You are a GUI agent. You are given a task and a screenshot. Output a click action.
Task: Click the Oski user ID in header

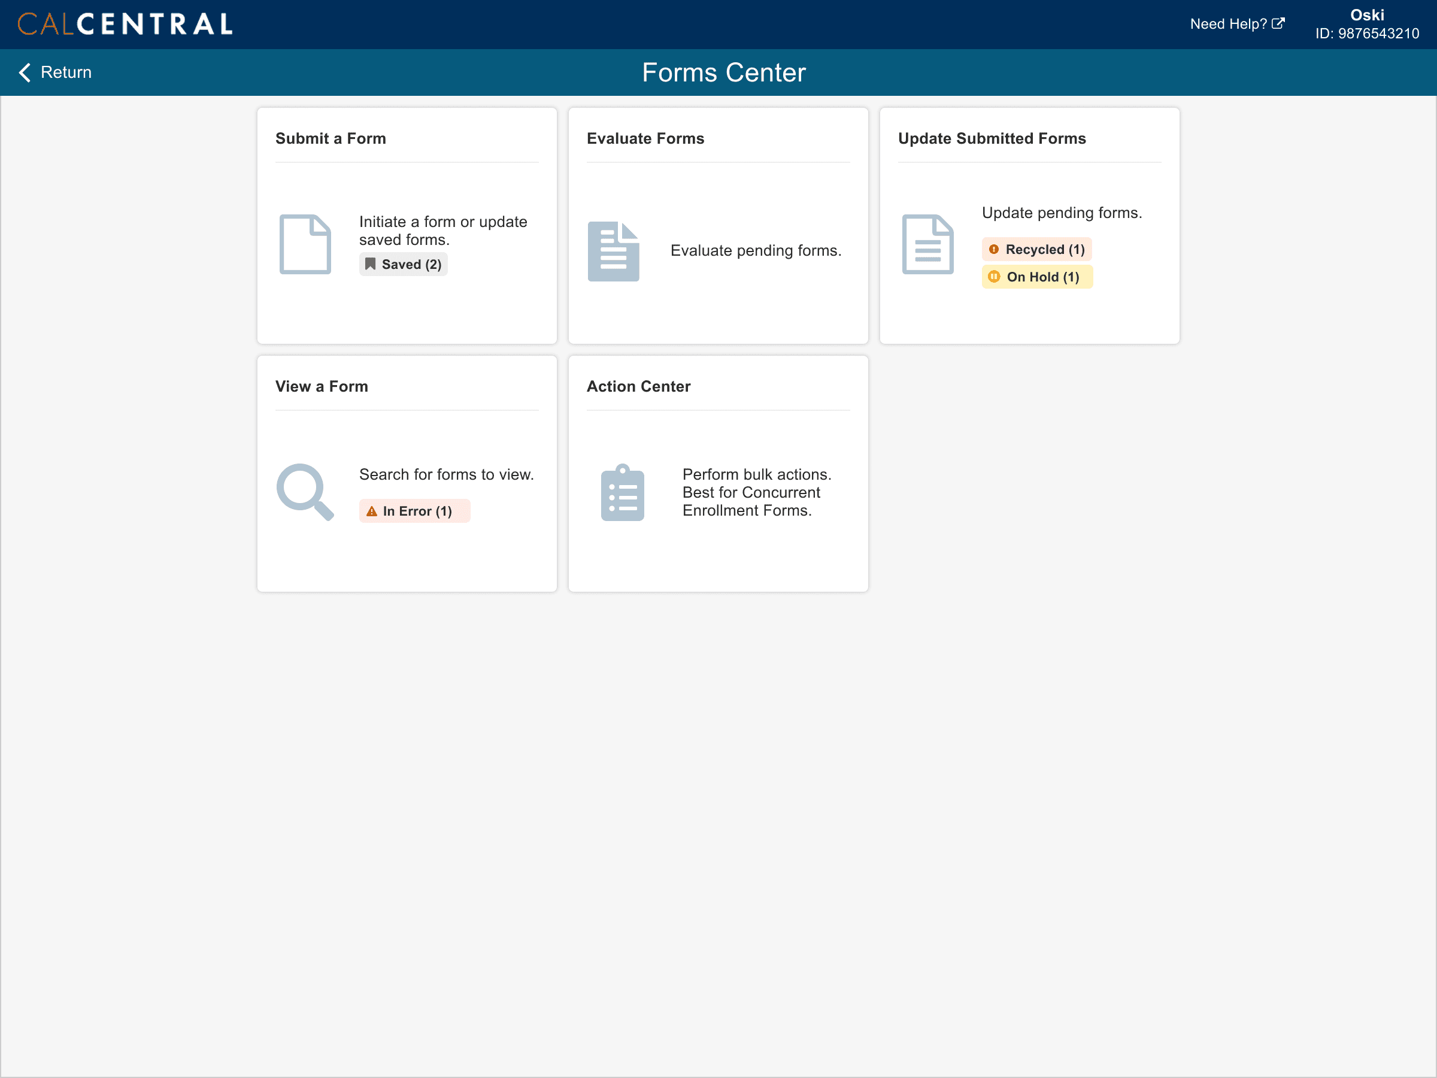[x=1366, y=33]
